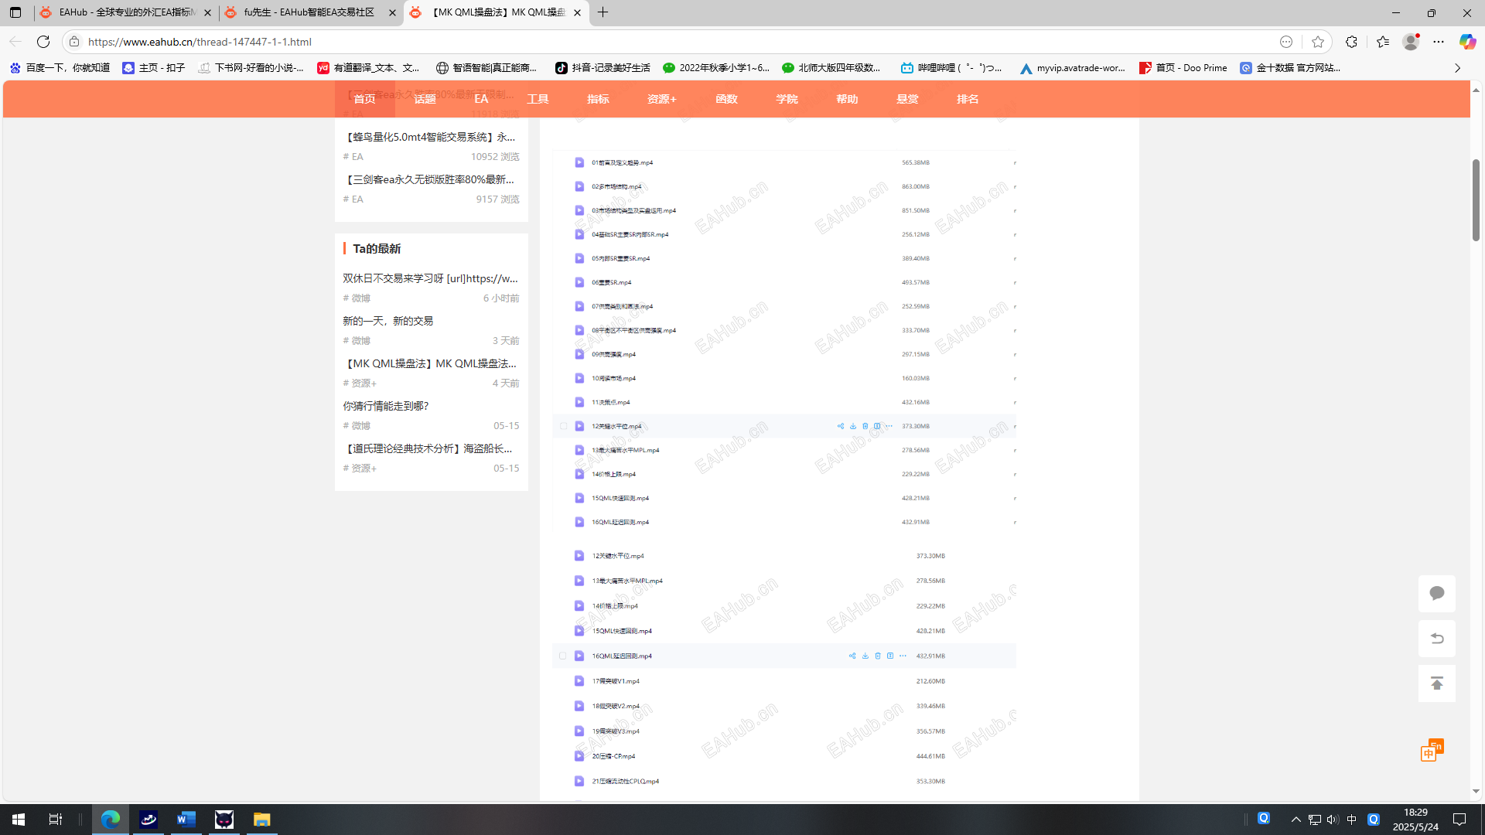Image resolution: width=1485 pixels, height=835 pixels.
Task: Expand the bookmarks bar overflow chevron
Action: (x=1458, y=68)
